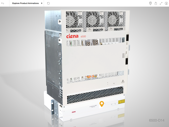Click the up-down arrows beside Explore Product Animations
The height and width of the screenshot is (127, 169).
(x=42, y=3)
